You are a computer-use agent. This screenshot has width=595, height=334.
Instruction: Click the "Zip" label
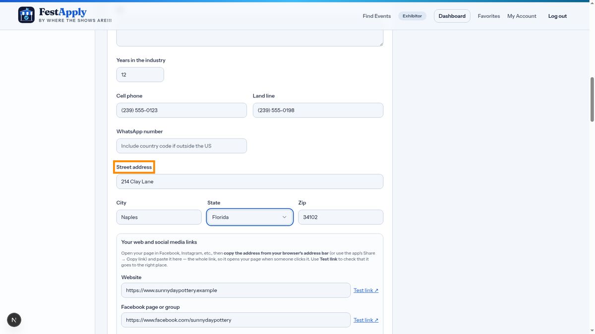[302, 203]
